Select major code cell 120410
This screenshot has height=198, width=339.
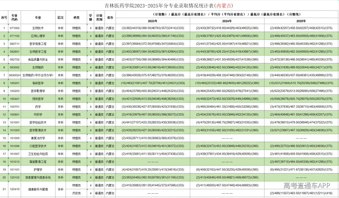tap(14, 189)
